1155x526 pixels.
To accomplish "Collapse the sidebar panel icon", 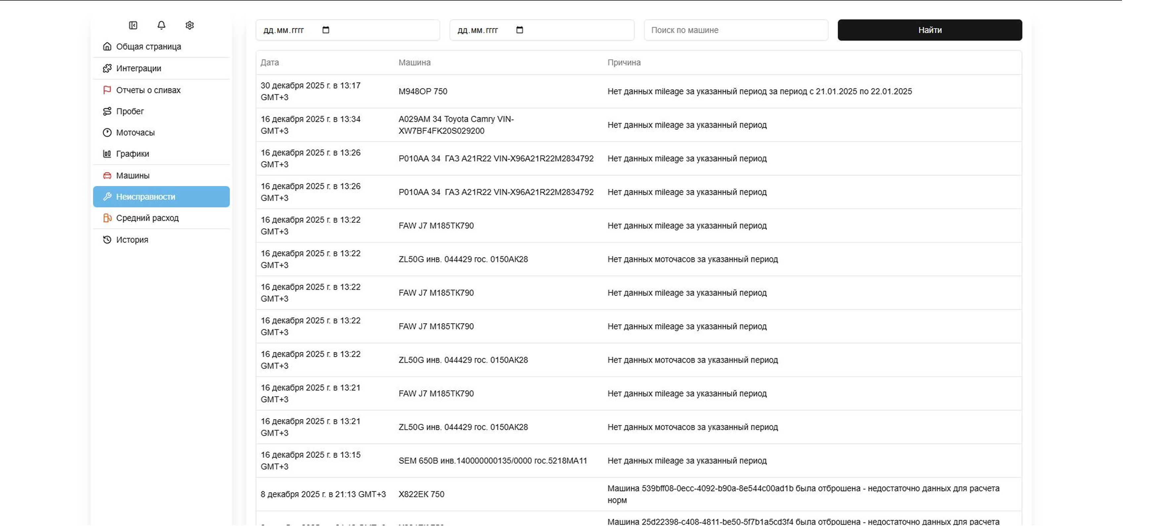I will (x=133, y=25).
